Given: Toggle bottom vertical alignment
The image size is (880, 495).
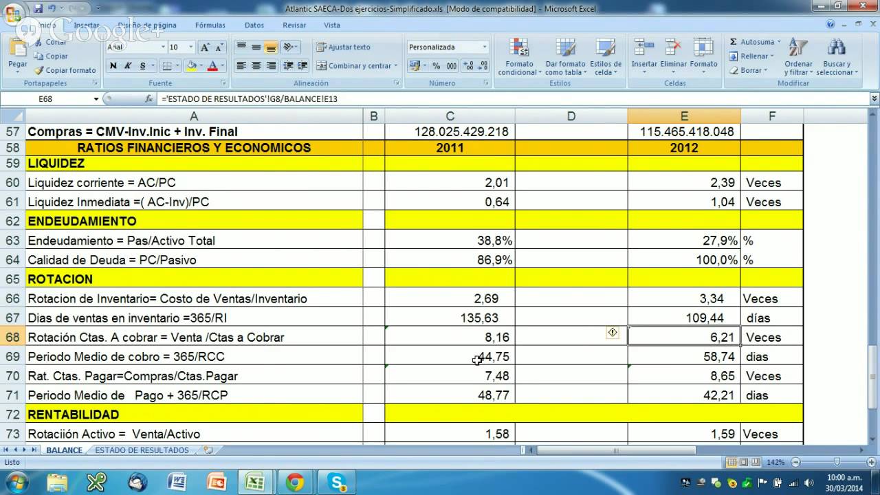Looking at the screenshot, I should tap(271, 47).
